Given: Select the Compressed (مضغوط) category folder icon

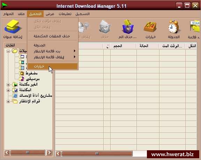Looking at the screenshot, I should [22, 73].
